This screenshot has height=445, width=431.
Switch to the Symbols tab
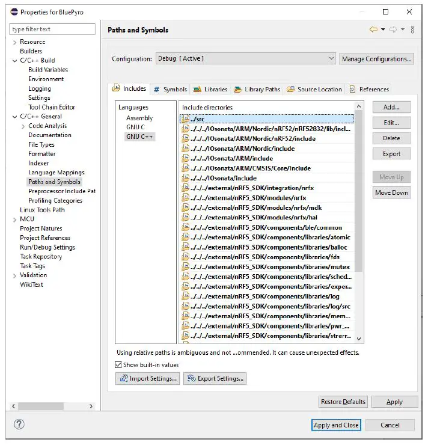click(170, 90)
